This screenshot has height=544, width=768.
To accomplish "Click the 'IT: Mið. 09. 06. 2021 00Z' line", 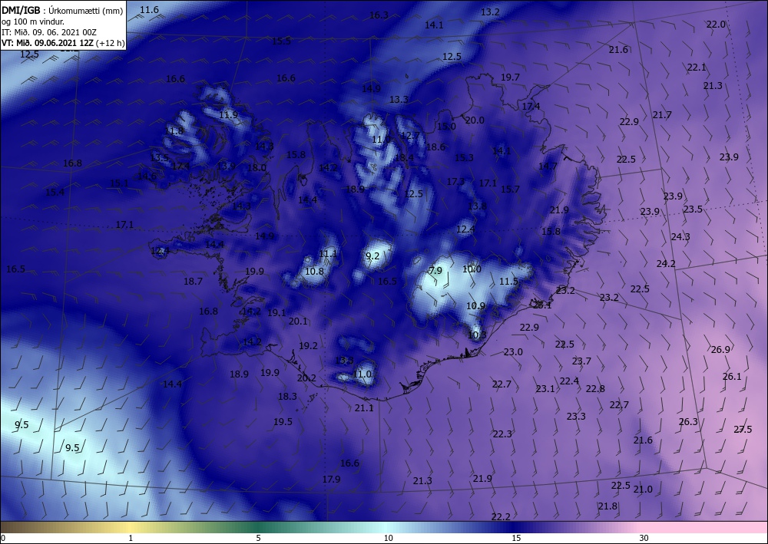I will coord(48,32).
